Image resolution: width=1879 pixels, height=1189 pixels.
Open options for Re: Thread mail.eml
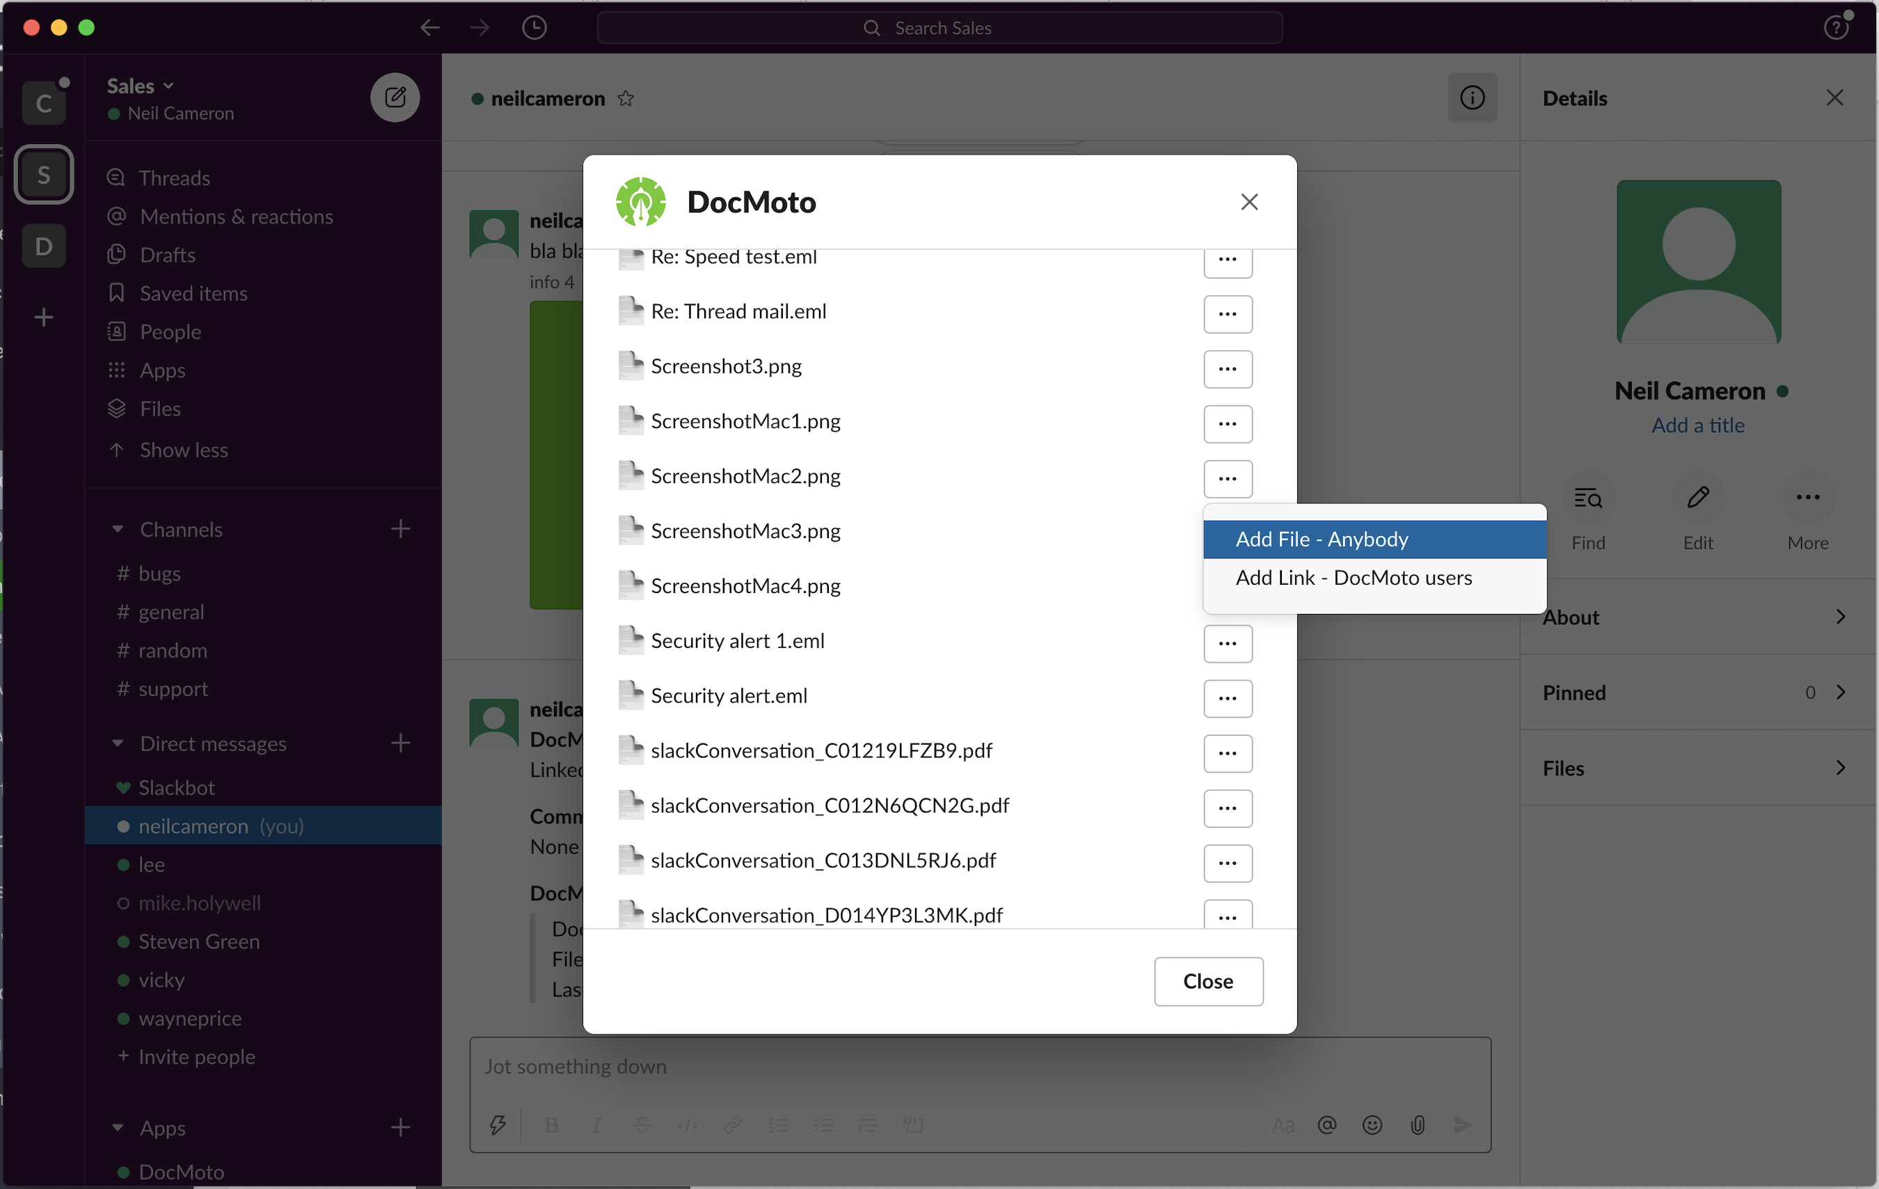click(1228, 314)
